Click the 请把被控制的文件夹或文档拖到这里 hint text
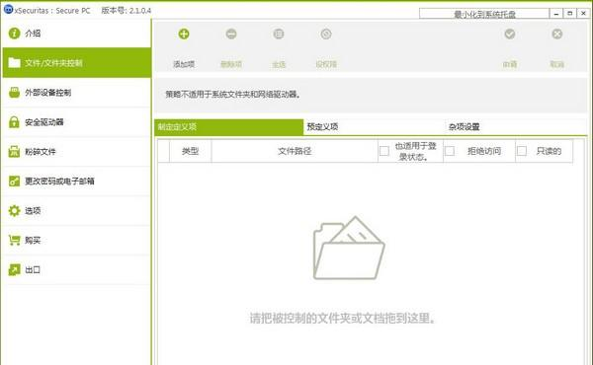Image resolution: width=593 pixels, height=365 pixels. [342, 318]
